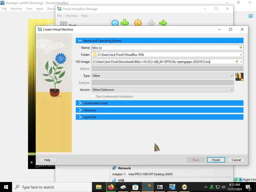
Task: Click the Network heading in VirtualBox Manager
Action: click(x=124, y=168)
